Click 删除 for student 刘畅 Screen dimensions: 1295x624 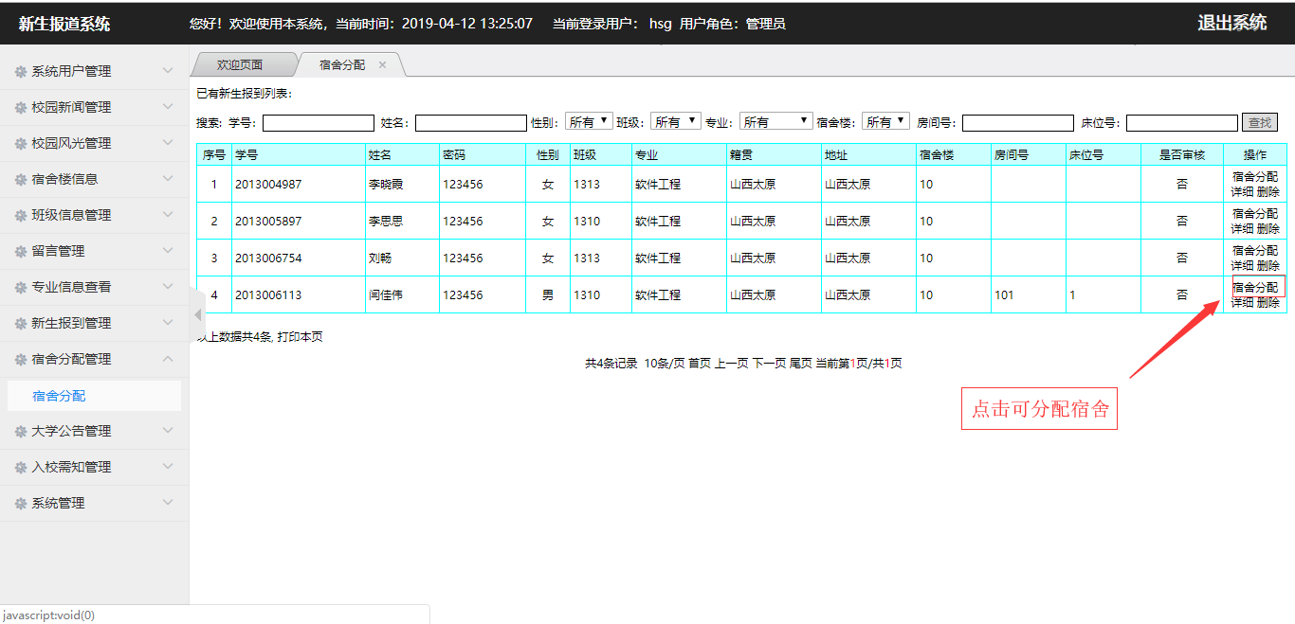point(1268,265)
